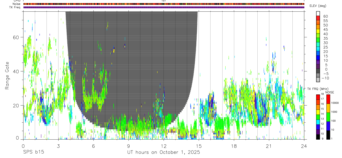The width and height of the screenshot is (342, 158).
Task: Click the "45" label on ELEV colorbar
Action: pyautogui.click(x=326, y=30)
